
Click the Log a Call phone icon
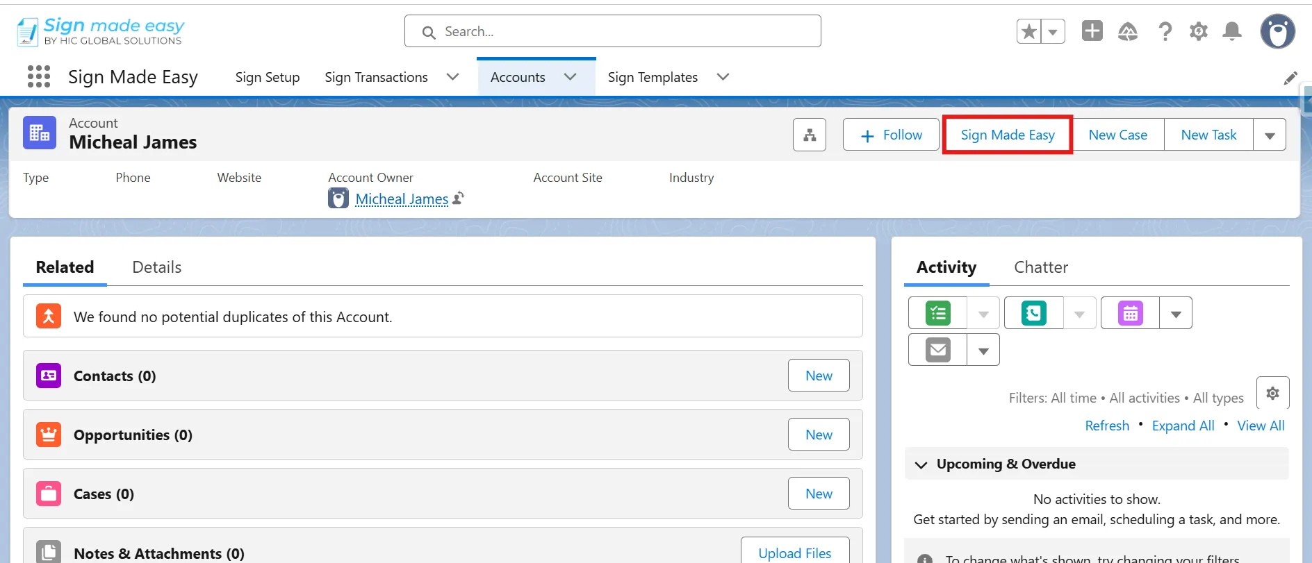1034,313
